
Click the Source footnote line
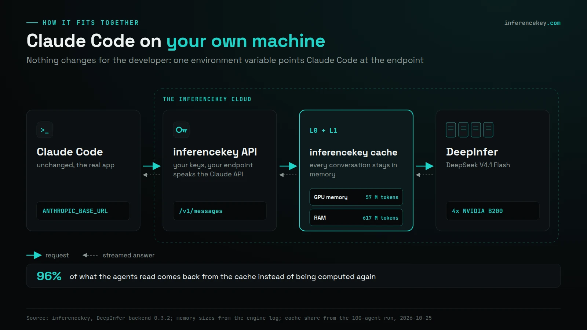click(229, 318)
